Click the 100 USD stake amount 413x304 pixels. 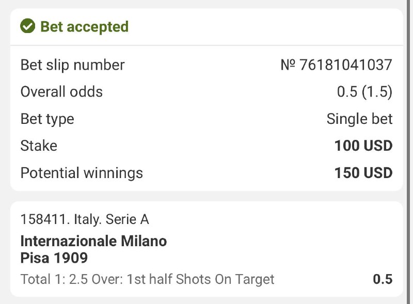pyautogui.click(x=363, y=146)
